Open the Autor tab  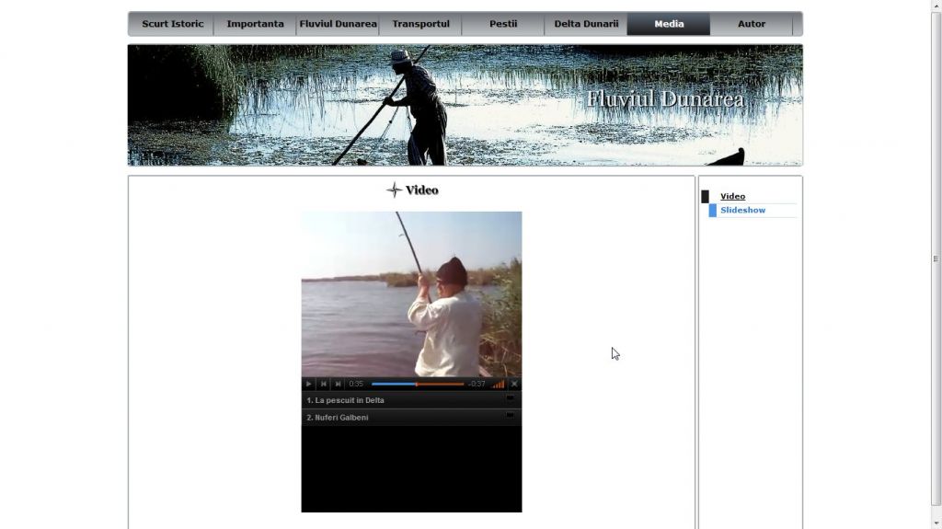click(752, 24)
